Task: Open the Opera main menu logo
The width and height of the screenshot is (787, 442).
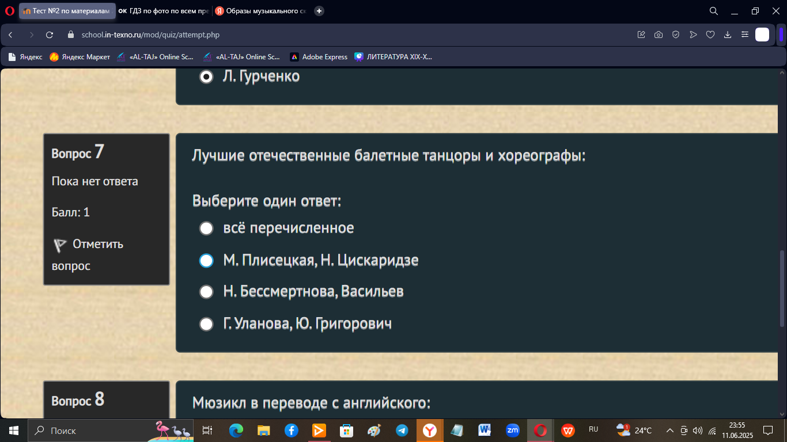Action: pyautogui.click(x=9, y=11)
